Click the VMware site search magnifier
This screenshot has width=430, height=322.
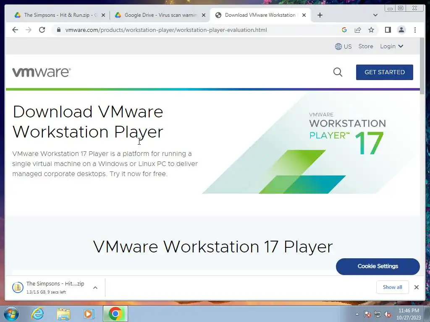click(338, 72)
